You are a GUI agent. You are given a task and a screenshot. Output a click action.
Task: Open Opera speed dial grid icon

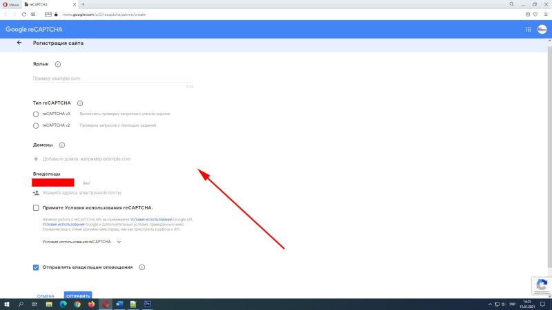pos(33,14)
